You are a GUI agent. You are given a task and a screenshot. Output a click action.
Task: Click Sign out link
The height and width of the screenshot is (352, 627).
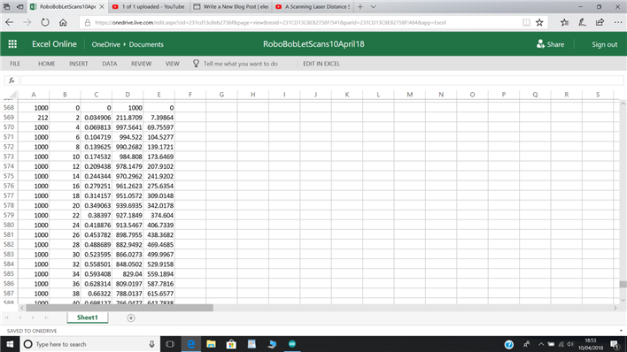click(x=605, y=44)
